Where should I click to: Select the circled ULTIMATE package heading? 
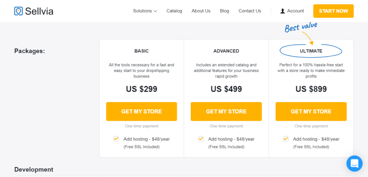[311, 51]
